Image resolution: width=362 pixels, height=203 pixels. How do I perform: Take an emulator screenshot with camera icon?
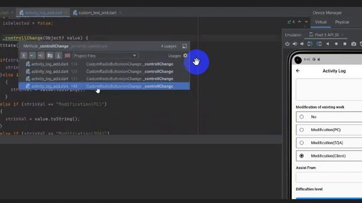pyautogui.click(x=354, y=44)
